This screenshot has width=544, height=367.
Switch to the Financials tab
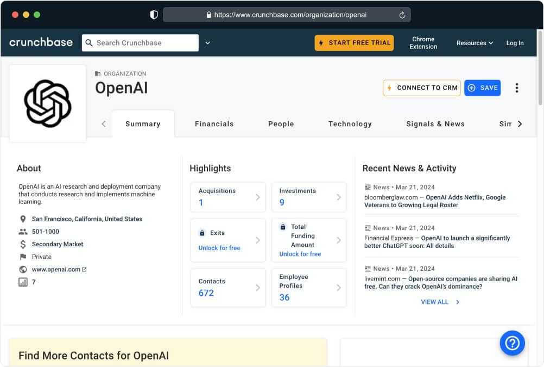pos(214,124)
